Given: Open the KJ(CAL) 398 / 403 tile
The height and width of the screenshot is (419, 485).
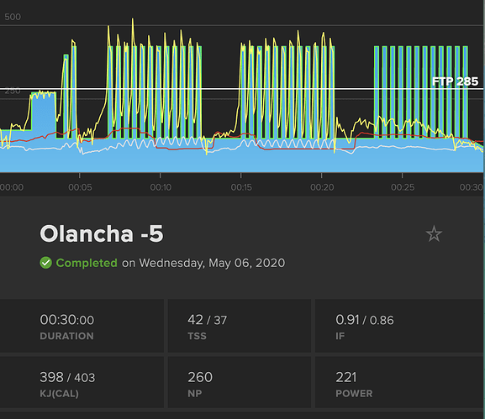Looking at the screenshot, I should pyautogui.click(x=82, y=382).
